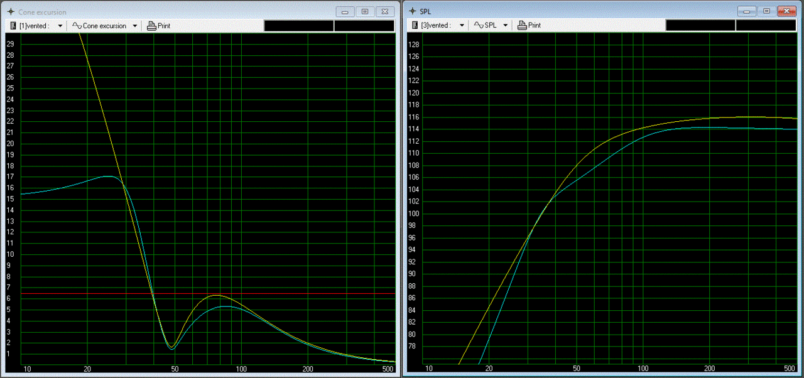Print the Cone excursion graph
This screenshot has width=804, height=378.
159,26
